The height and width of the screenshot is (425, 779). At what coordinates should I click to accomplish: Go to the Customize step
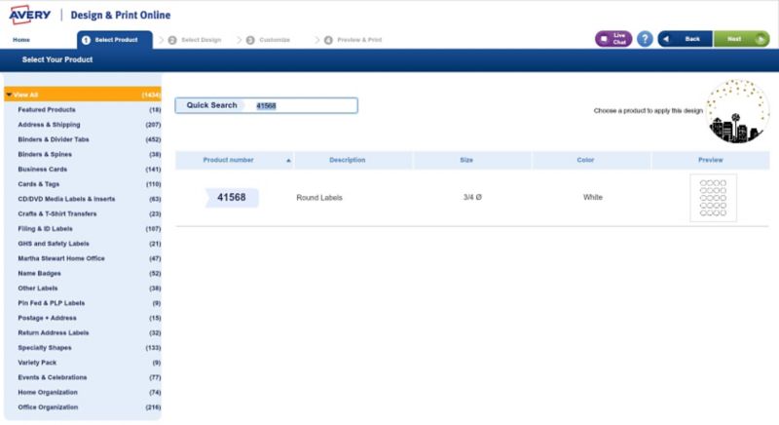pos(269,40)
